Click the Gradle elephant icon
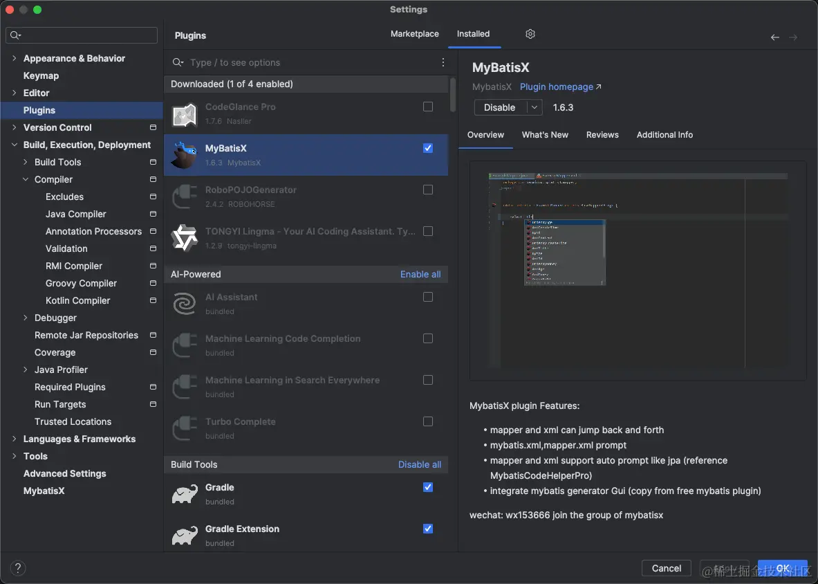 [185, 494]
